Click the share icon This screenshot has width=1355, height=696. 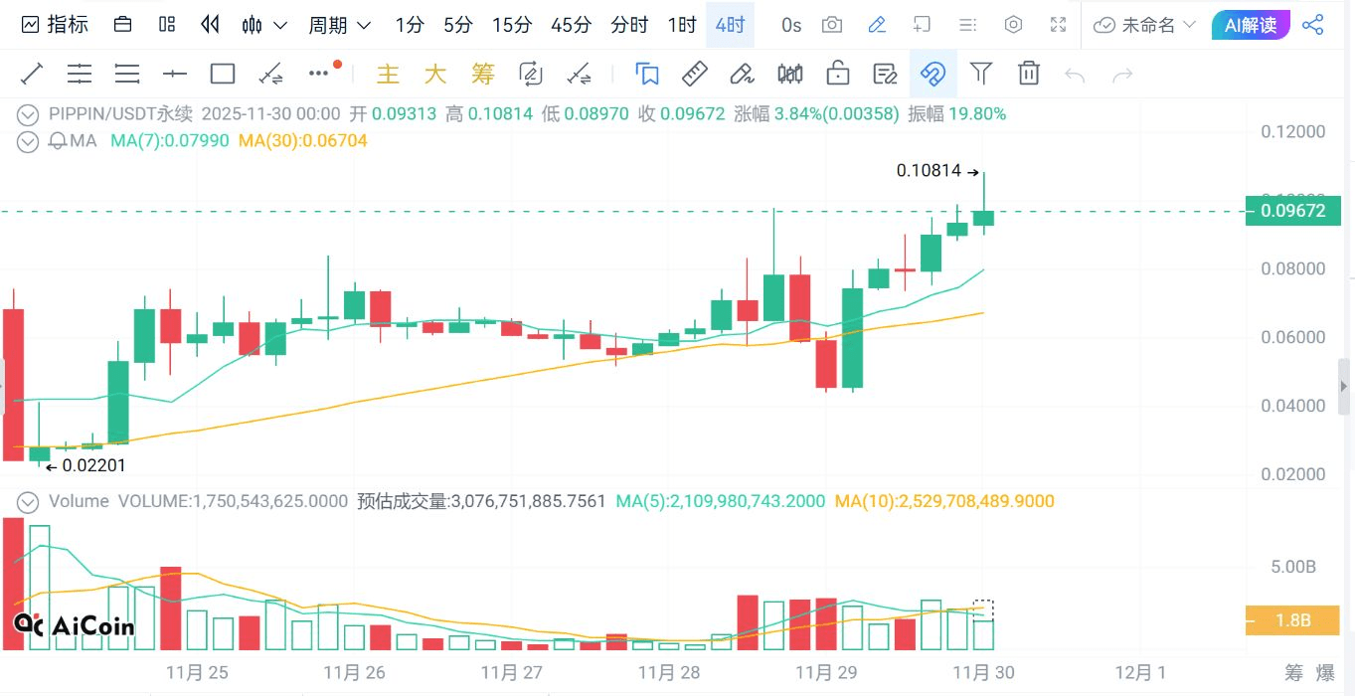point(1313,25)
